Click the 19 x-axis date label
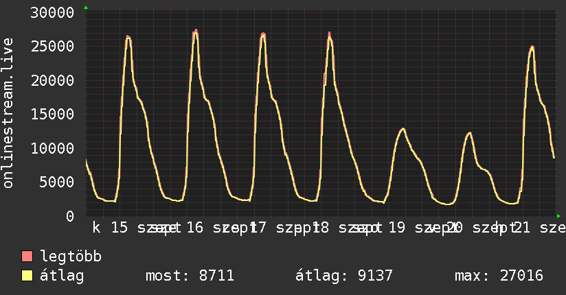Image resolution: width=566 pixels, height=295 pixels. click(397, 228)
